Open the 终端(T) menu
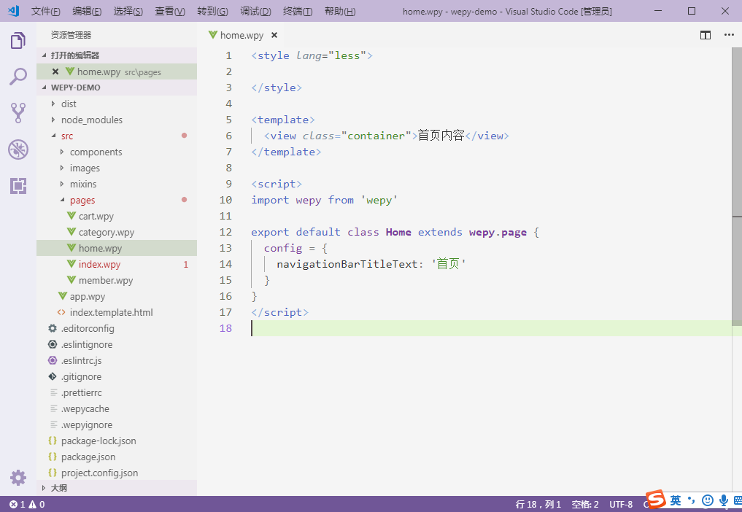This screenshot has height=512, width=742. [x=298, y=12]
